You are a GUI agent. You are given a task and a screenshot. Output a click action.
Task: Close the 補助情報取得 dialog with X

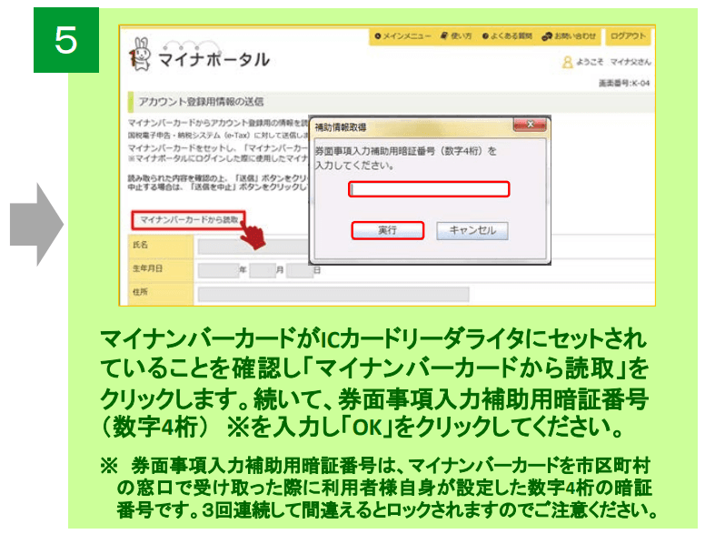530,124
